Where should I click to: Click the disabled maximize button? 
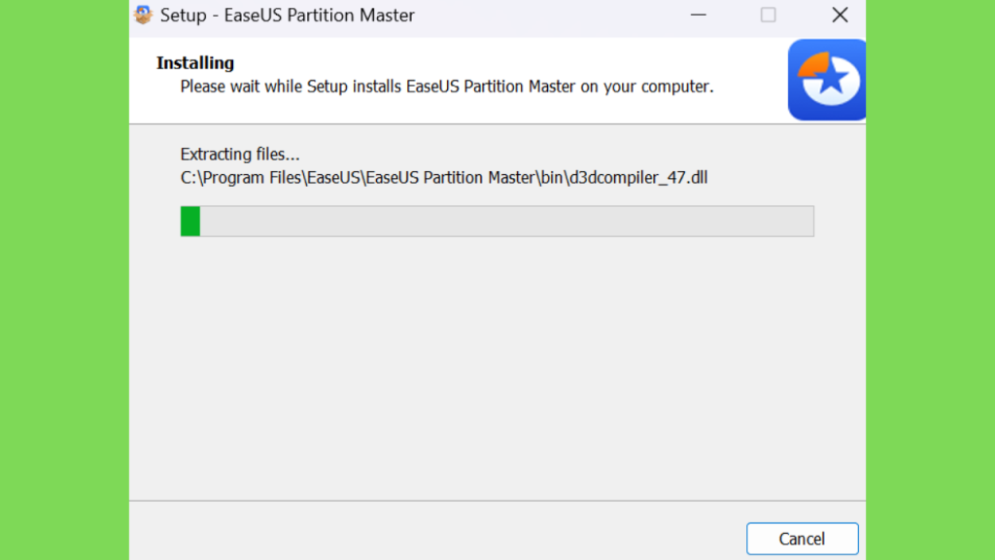pyautogui.click(x=768, y=15)
